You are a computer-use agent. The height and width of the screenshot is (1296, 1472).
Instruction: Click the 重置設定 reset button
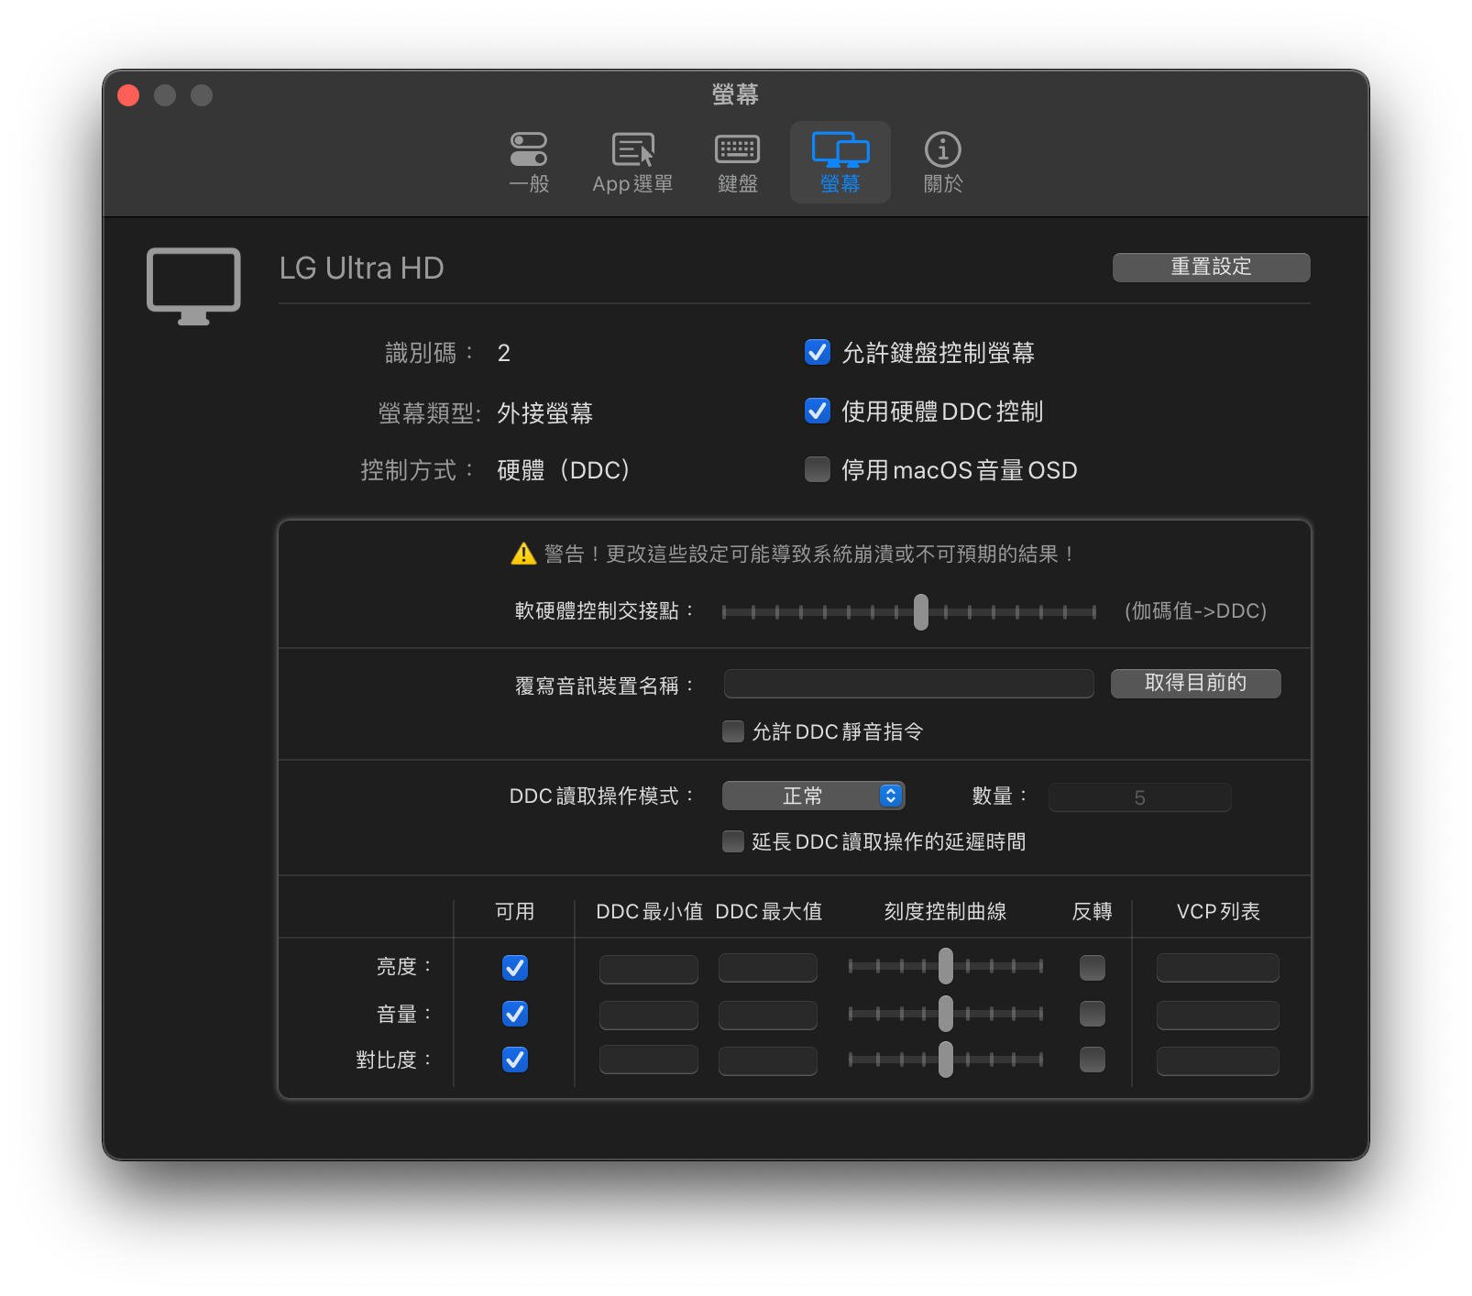[x=1211, y=267]
